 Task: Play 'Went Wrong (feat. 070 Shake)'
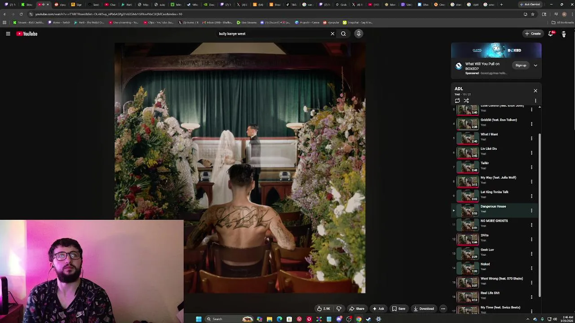(x=502, y=278)
